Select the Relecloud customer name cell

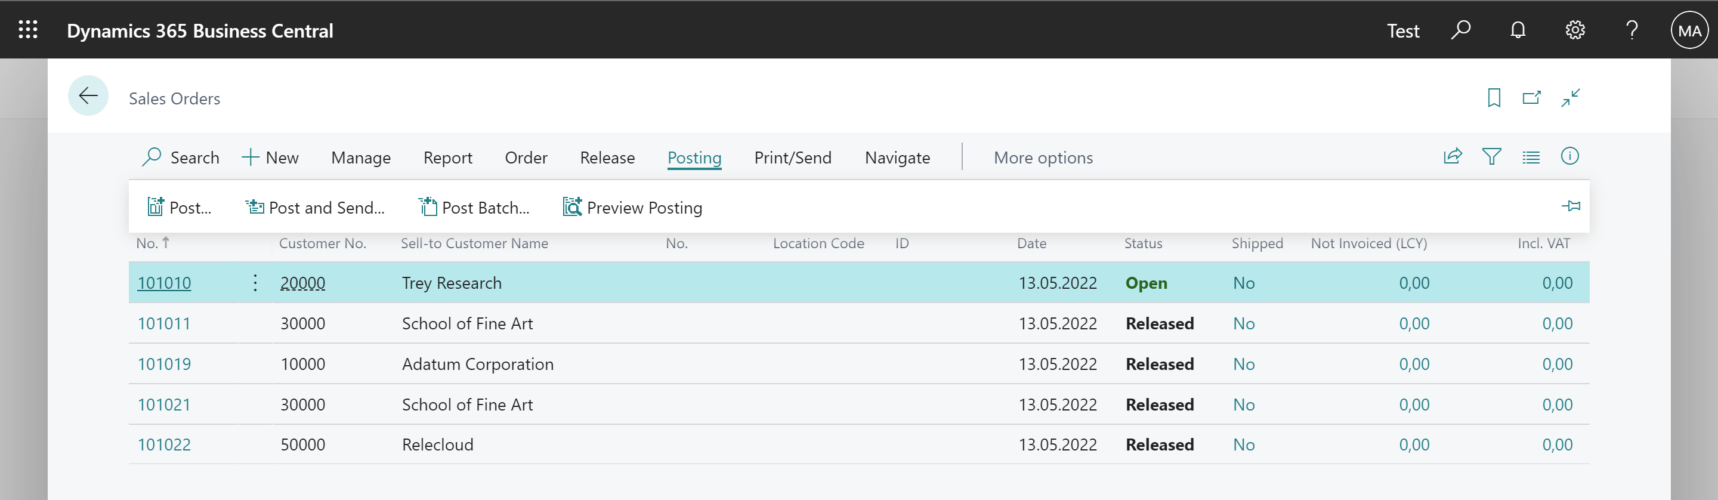pos(437,445)
